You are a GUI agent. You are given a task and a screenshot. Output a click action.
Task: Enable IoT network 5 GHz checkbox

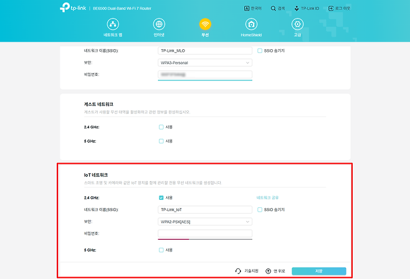click(161, 250)
